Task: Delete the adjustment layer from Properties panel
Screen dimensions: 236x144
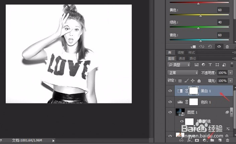Action: (227, 47)
